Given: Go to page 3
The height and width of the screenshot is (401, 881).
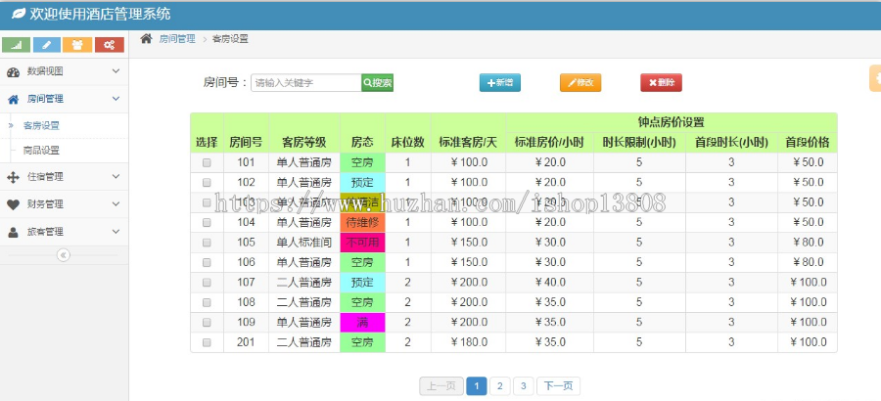Looking at the screenshot, I should tap(524, 385).
